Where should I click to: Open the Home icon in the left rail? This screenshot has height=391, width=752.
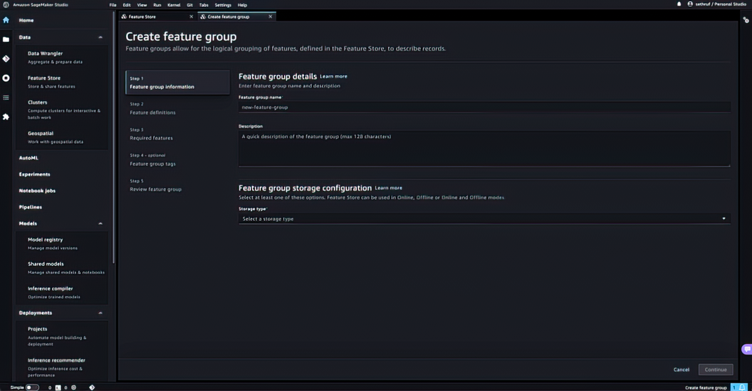click(6, 20)
